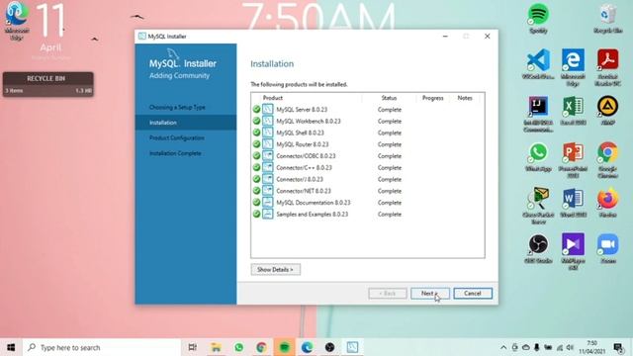The width and height of the screenshot is (633, 356).
Task: Select the MySQL Shell 8.0.23 row
Action: click(367, 133)
